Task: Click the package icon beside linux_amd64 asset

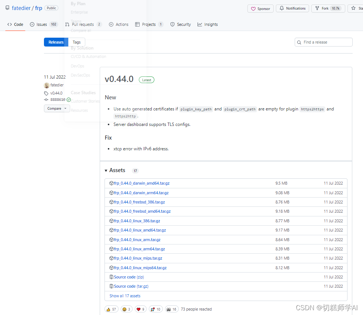Action: point(112,230)
